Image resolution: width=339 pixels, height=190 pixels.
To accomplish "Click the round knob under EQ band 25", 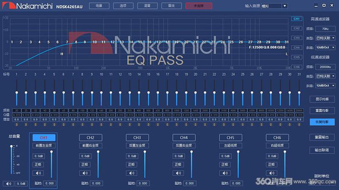I will click(x=242, y=124).
